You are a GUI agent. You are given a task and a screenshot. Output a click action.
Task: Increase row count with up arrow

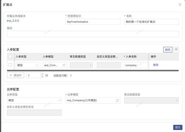[x=42, y=74]
